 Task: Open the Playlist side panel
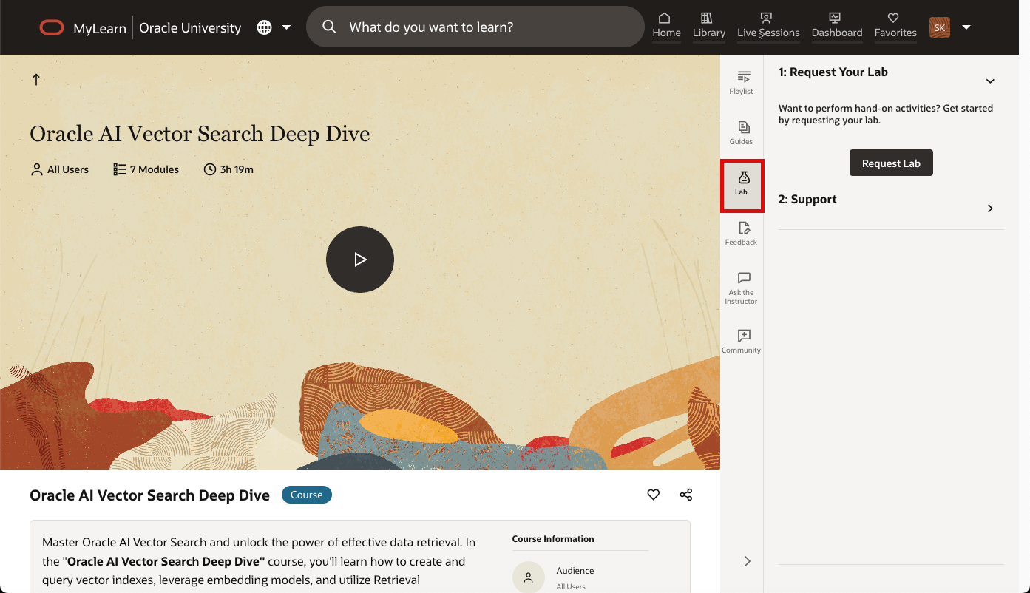point(741,82)
